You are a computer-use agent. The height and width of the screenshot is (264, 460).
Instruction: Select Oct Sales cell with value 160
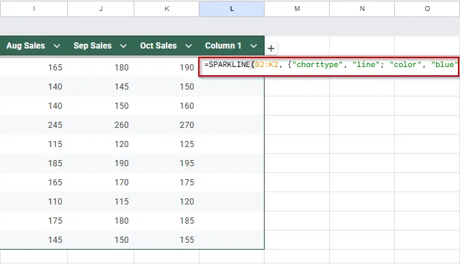[167, 105]
